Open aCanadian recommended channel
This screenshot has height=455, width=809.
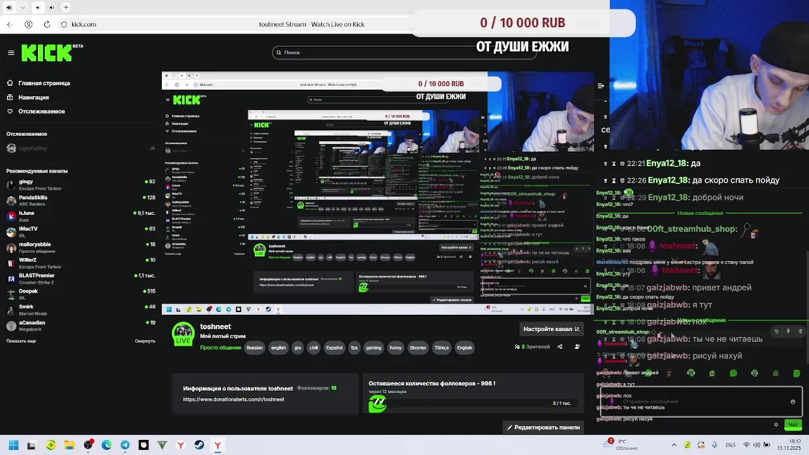click(81, 325)
